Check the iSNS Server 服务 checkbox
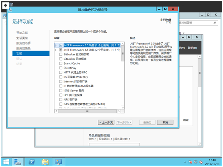This screenshot has height=167, width=223. pos(61,90)
